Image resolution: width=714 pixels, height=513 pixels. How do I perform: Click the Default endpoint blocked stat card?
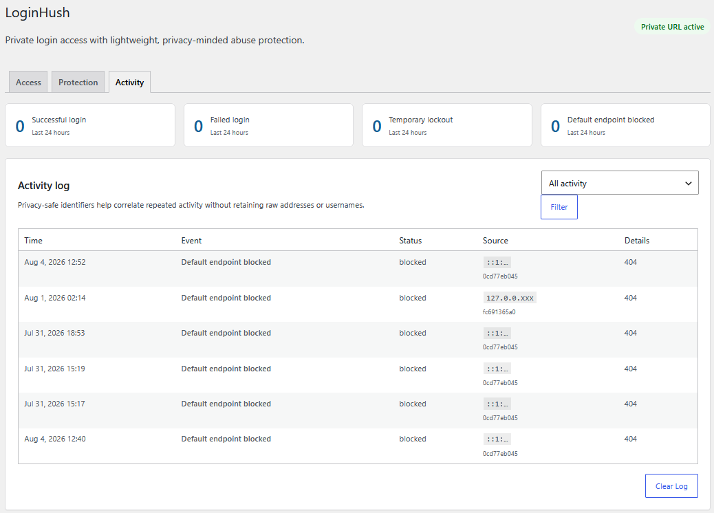[x=625, y=125]
